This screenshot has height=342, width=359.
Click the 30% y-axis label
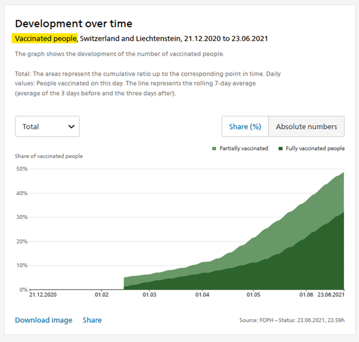(21, 217)
